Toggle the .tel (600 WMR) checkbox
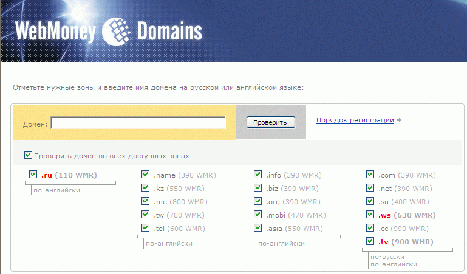 [145, 228]
